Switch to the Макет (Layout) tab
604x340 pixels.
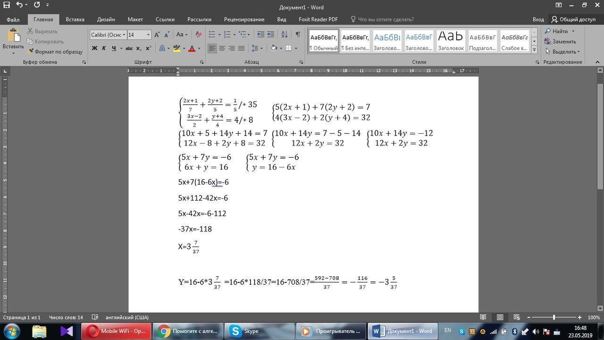[135, 19]
